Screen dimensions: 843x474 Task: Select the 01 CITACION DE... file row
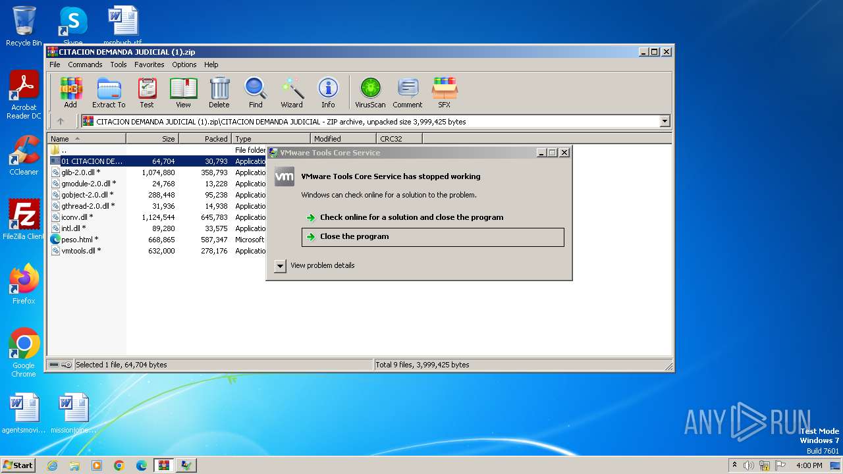(157, 161)
